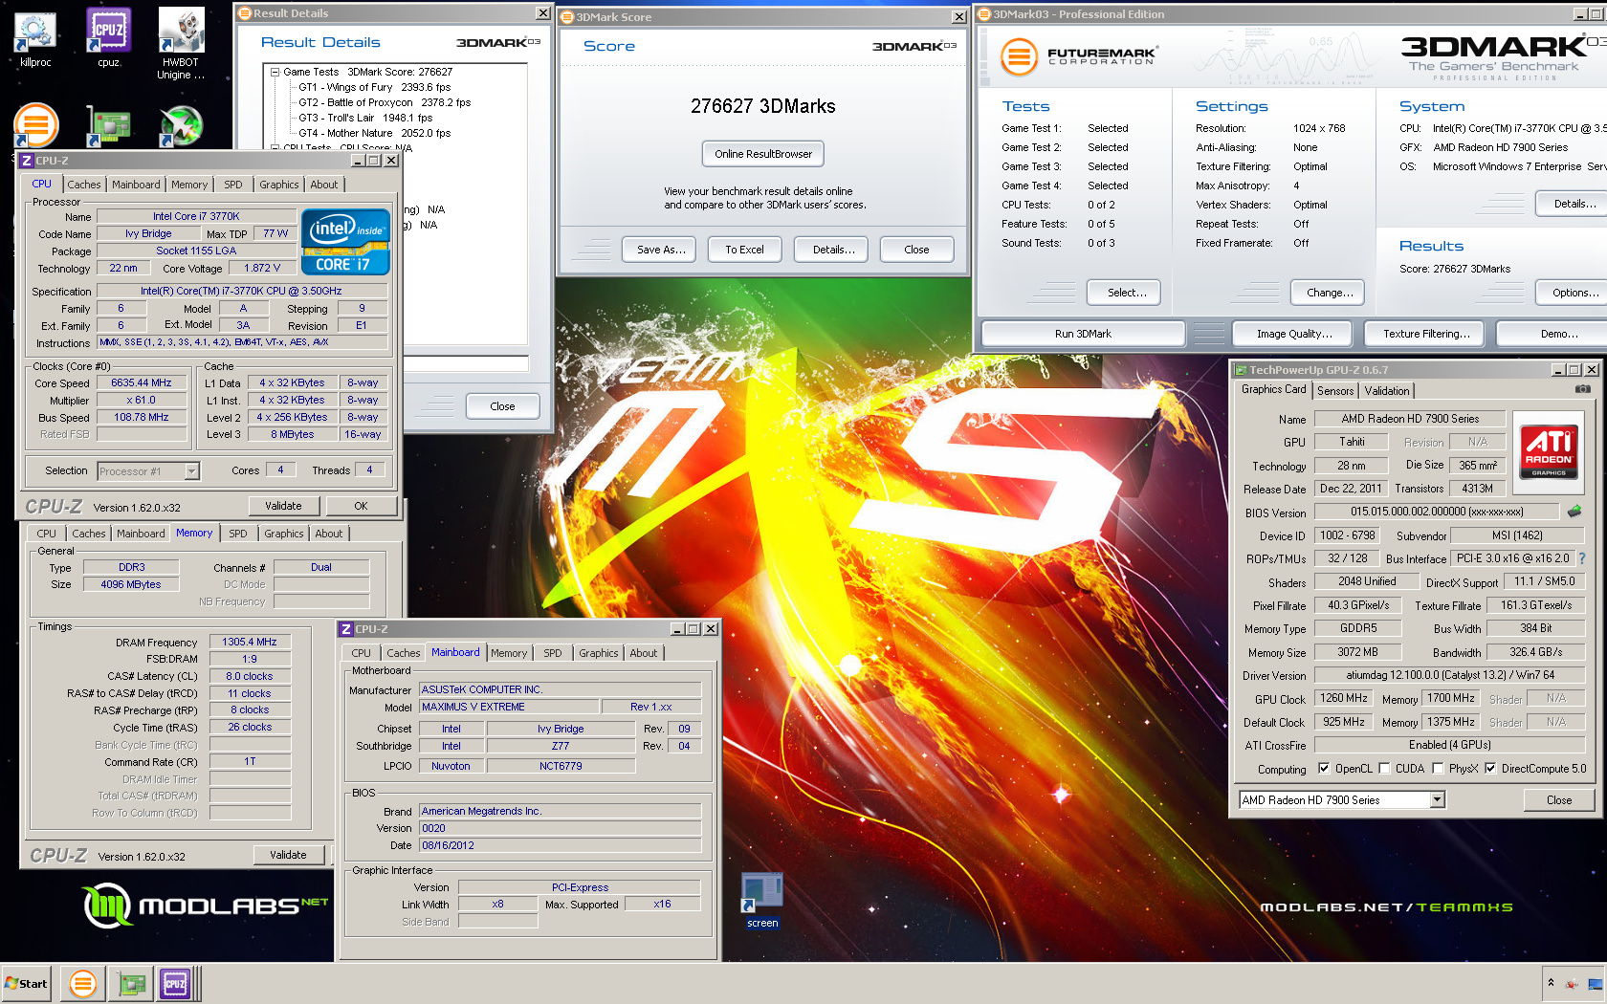This screenshot has width=1607, height=1004.
Task: Click the GPU-Z camera screenshot icon
Action: click(1583, 389)
